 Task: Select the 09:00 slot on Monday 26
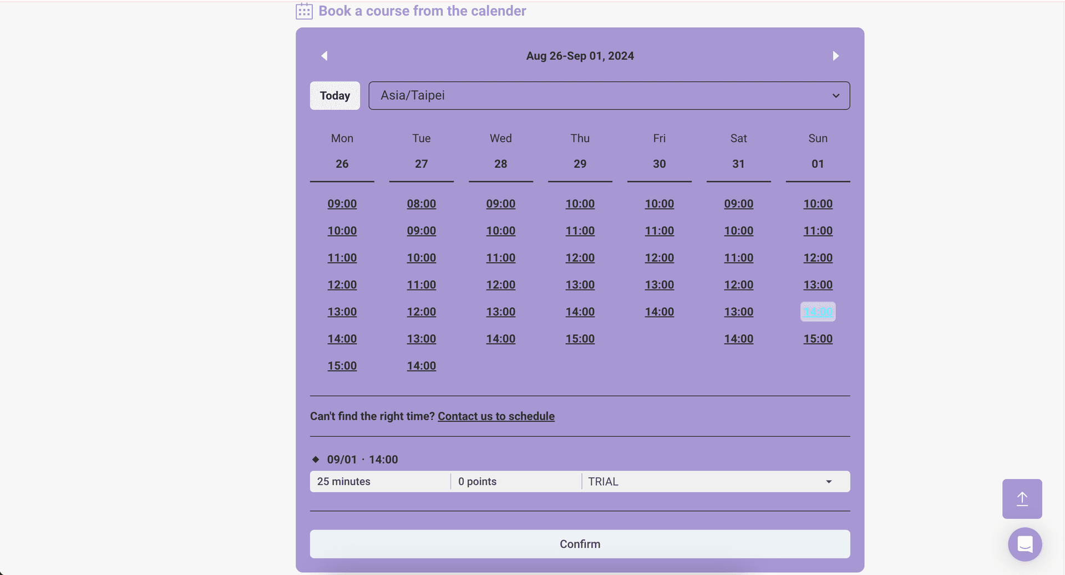342,203
